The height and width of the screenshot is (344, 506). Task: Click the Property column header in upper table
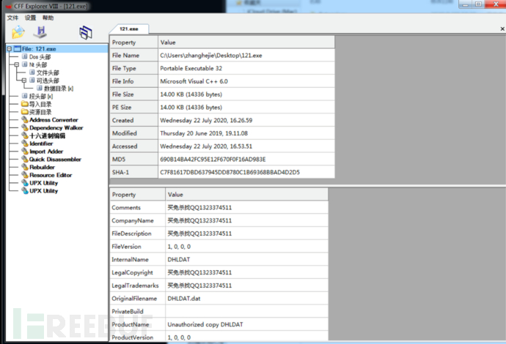click(134, 42)
